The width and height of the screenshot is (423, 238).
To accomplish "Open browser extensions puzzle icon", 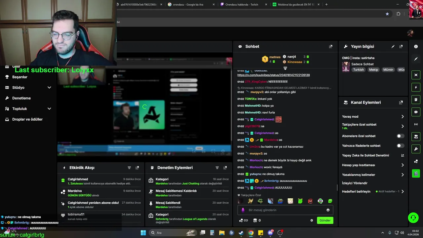I will (398, 14).
